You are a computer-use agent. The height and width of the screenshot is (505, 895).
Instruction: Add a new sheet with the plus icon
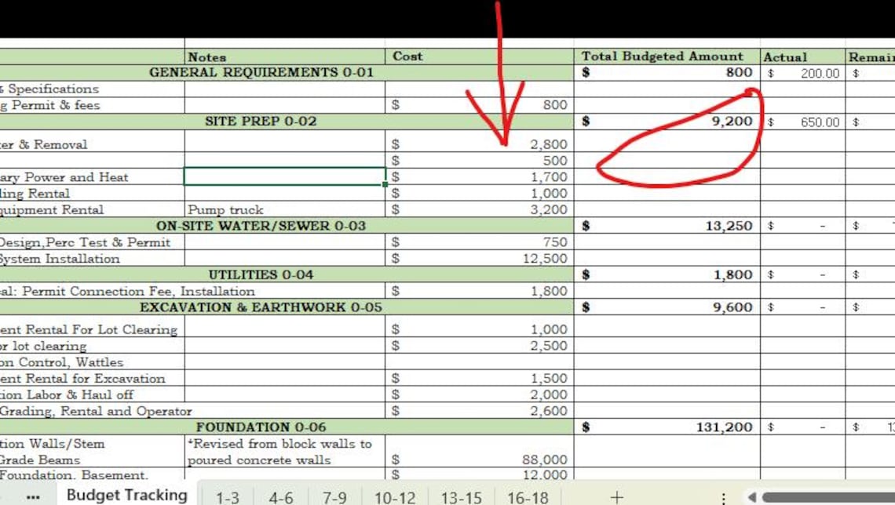[x=617, y=496]
